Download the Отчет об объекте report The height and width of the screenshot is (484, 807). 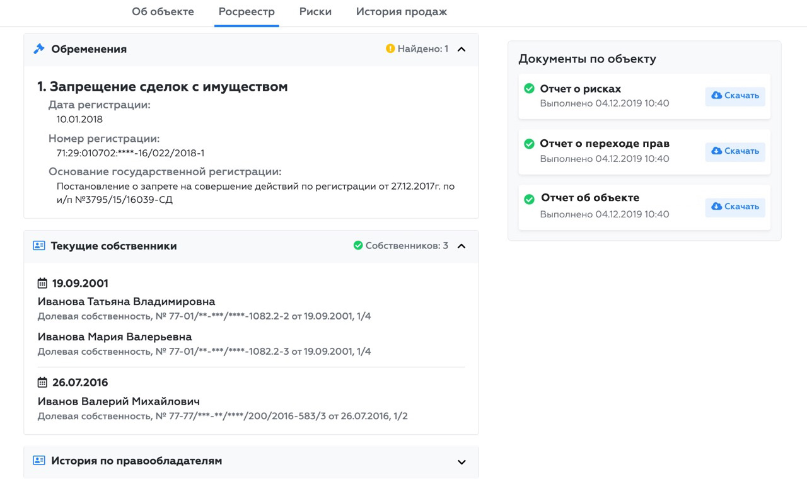tap(735, 207)
